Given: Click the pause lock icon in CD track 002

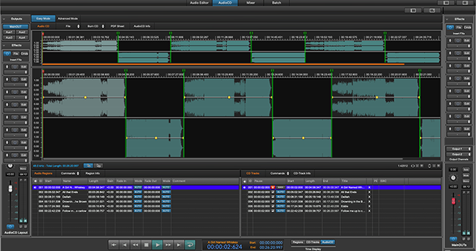Looking at the screenshot, I should tap(272, 192).
